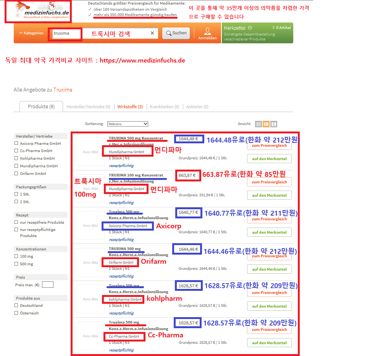Add Axicorp Pharma product to Merkzettel
The height and width of the screenshot is (356, 391).
tap(269, 232)
